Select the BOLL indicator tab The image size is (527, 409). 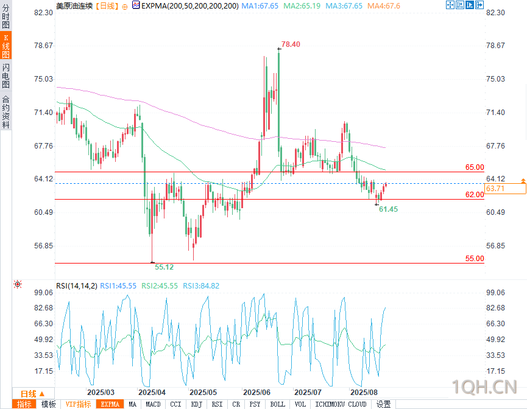tap(278, 404)
